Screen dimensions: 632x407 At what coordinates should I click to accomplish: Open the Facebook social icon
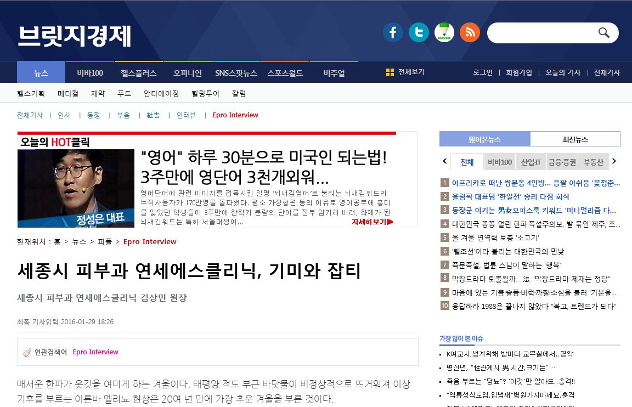(393, 32)
